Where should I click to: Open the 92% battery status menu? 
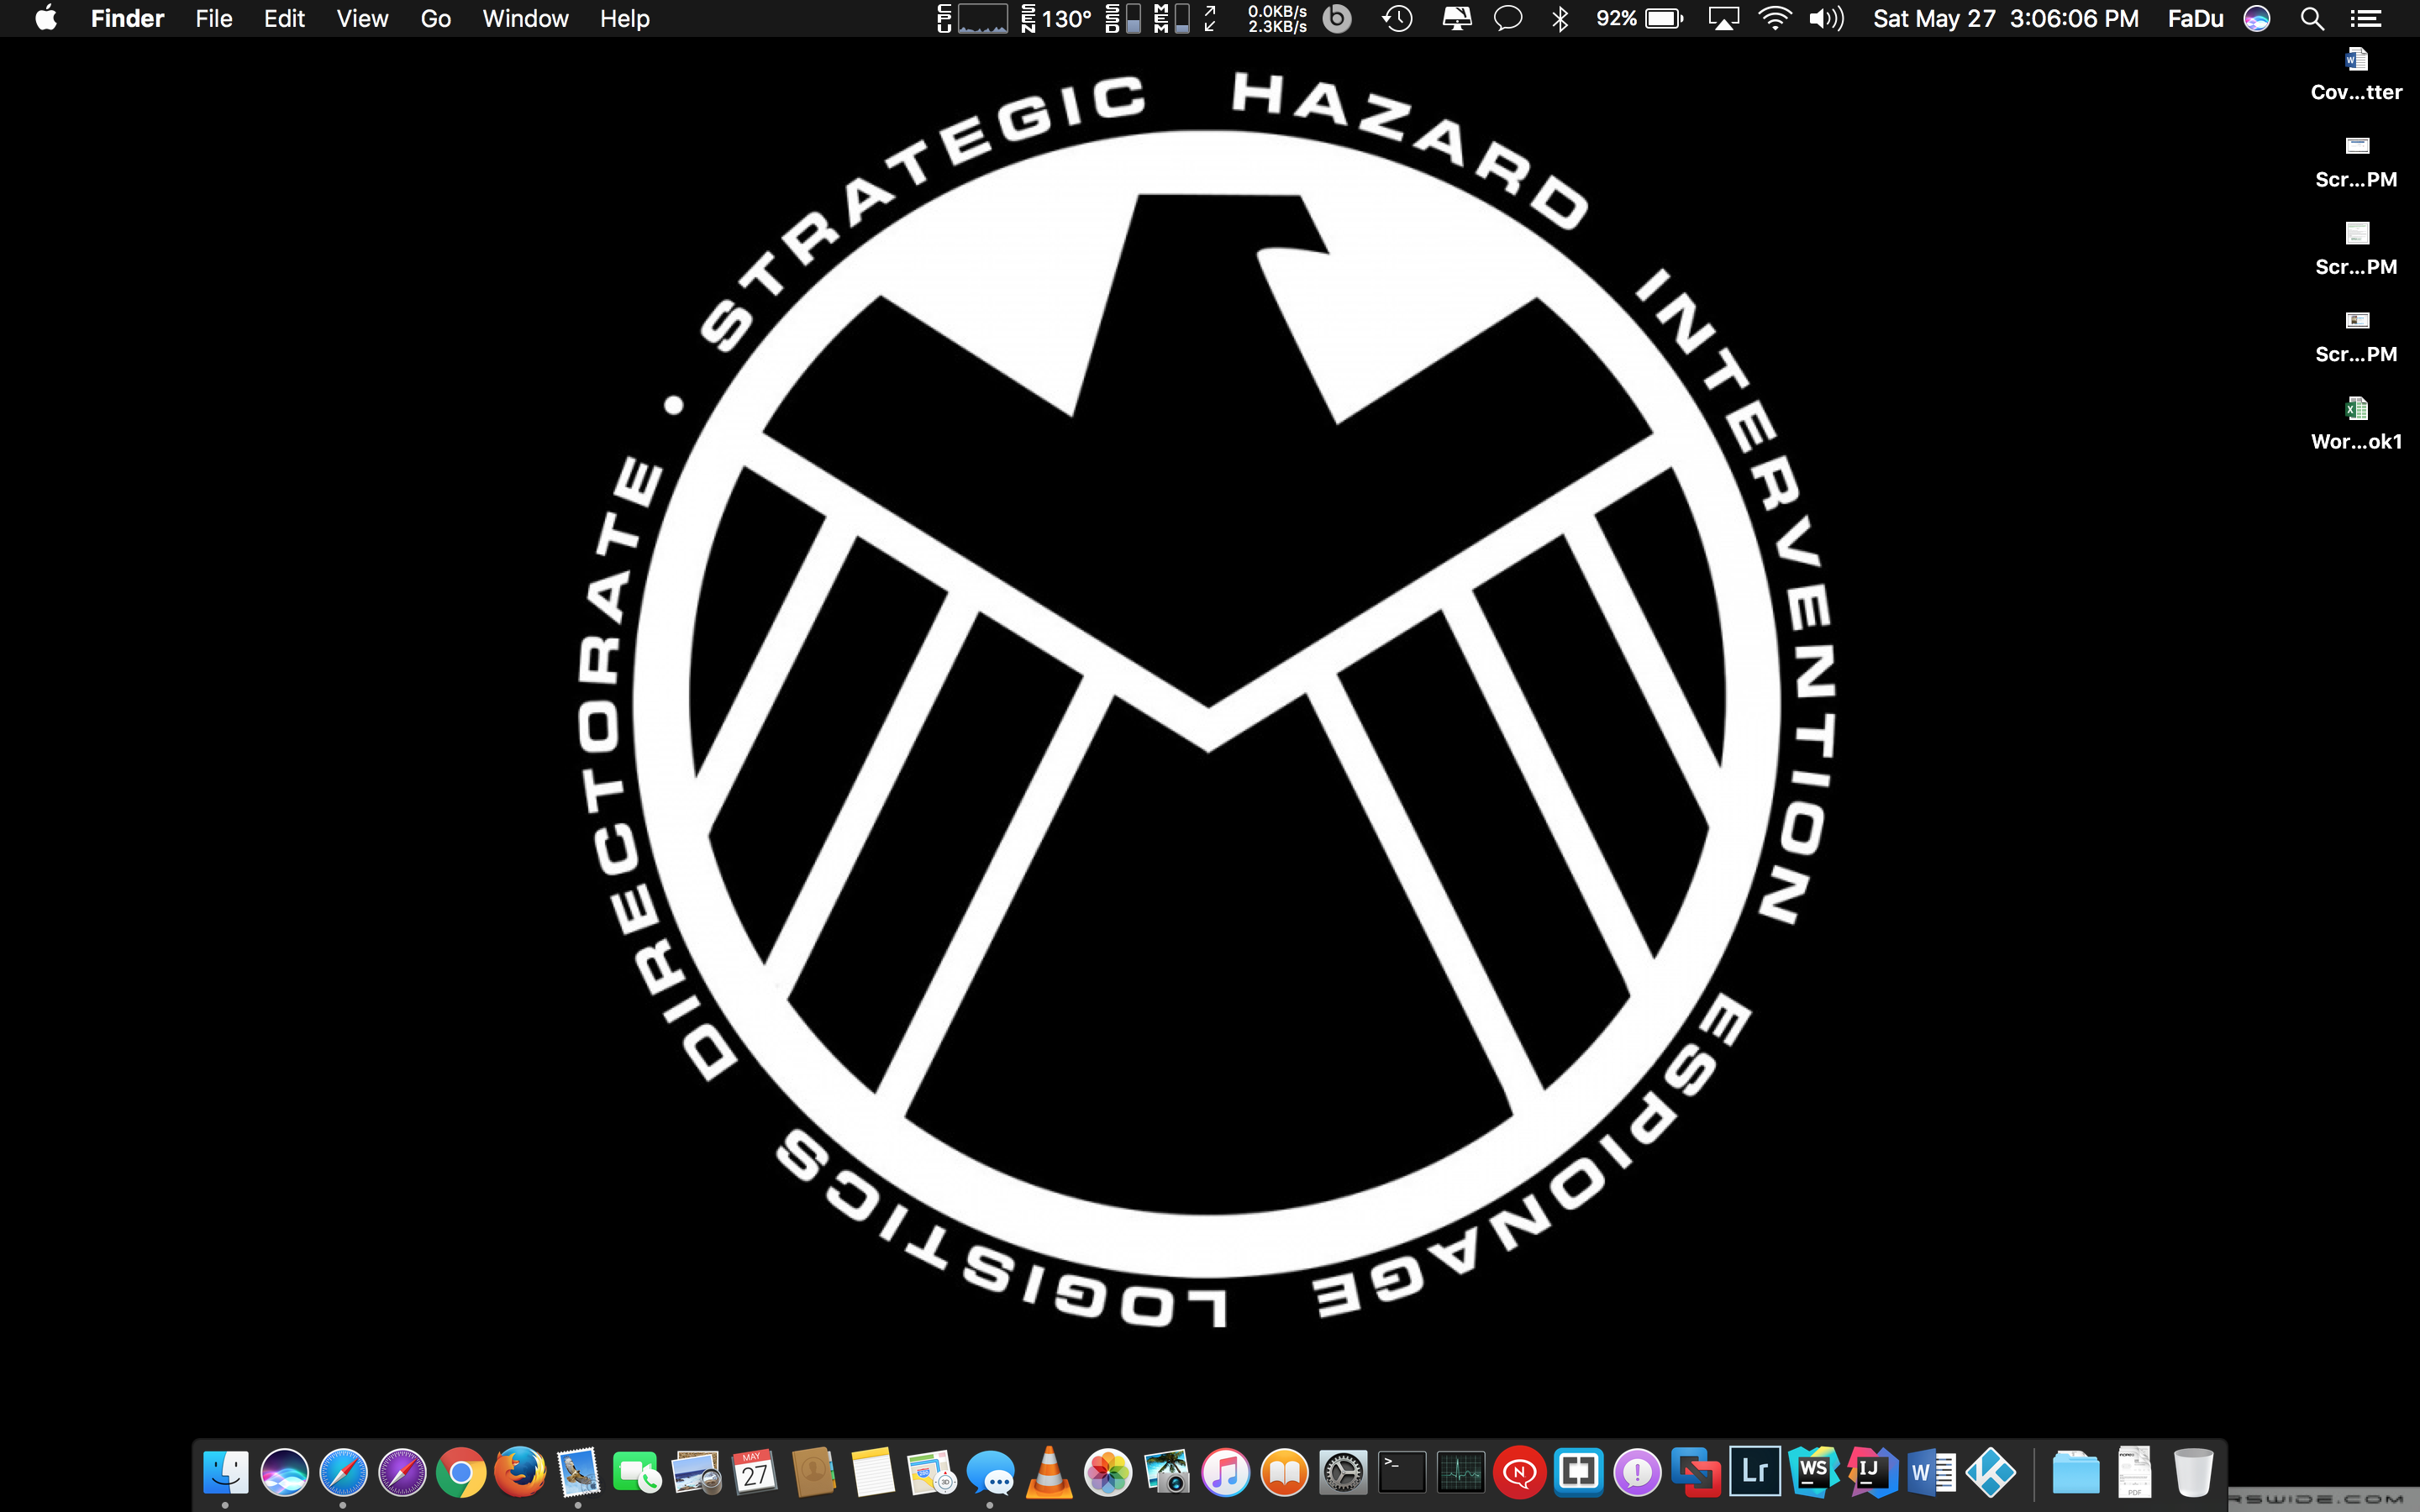(1640, 18)
